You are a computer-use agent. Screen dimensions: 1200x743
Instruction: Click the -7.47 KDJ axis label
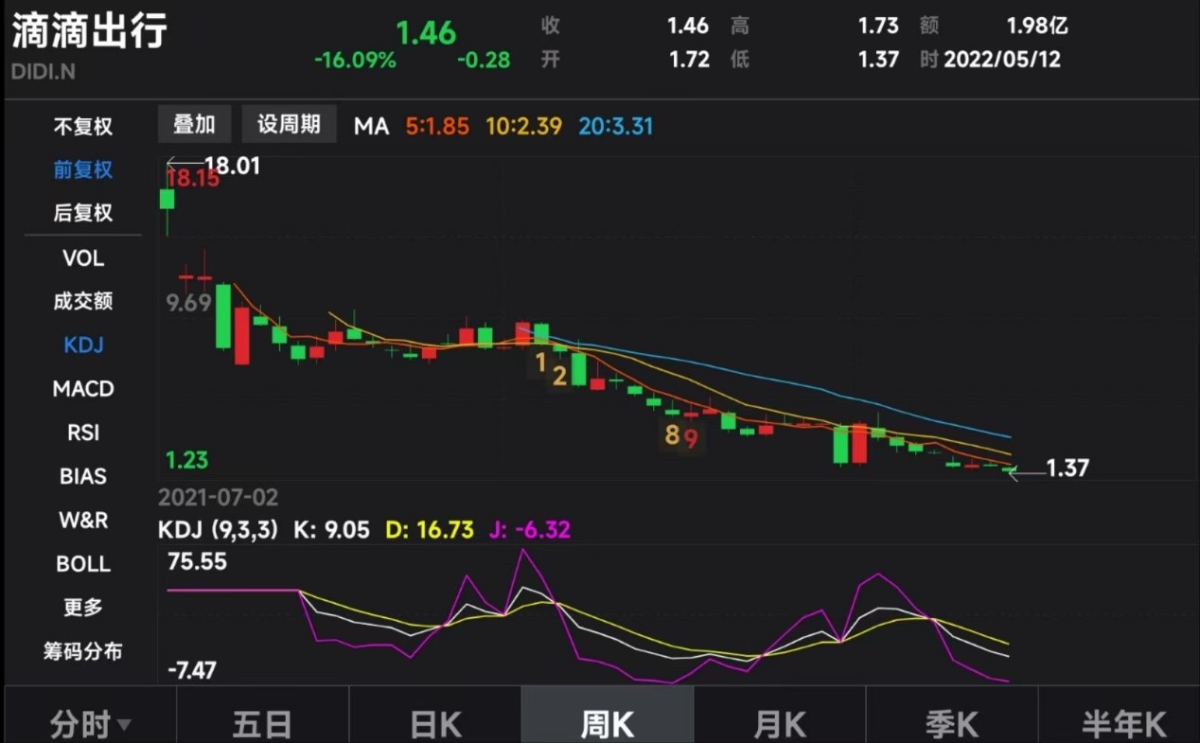[192, 671]
